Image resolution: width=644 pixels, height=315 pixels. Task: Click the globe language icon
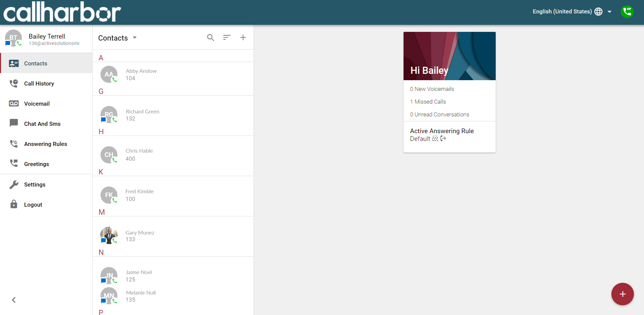[x=599, y=12]
